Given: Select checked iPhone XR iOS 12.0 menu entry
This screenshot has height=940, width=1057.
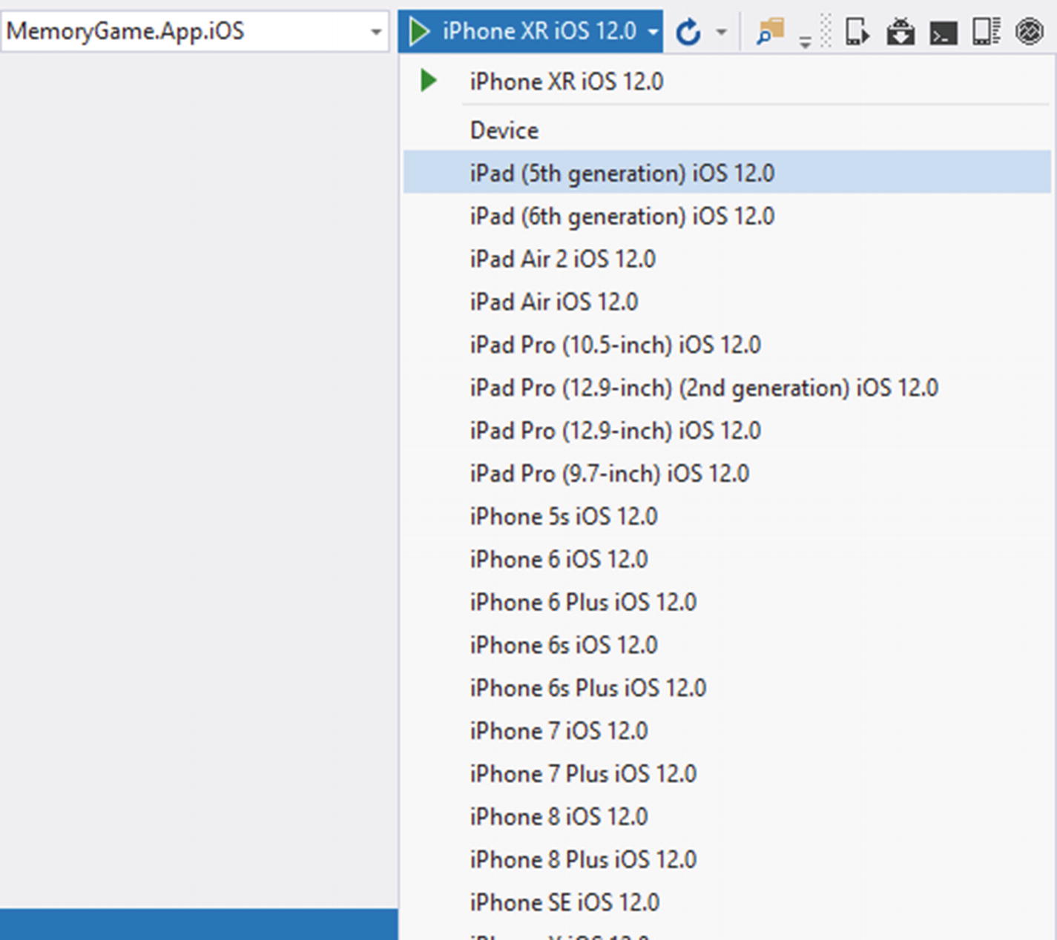Looking at the screenshot, I should (x=727, y=81).
